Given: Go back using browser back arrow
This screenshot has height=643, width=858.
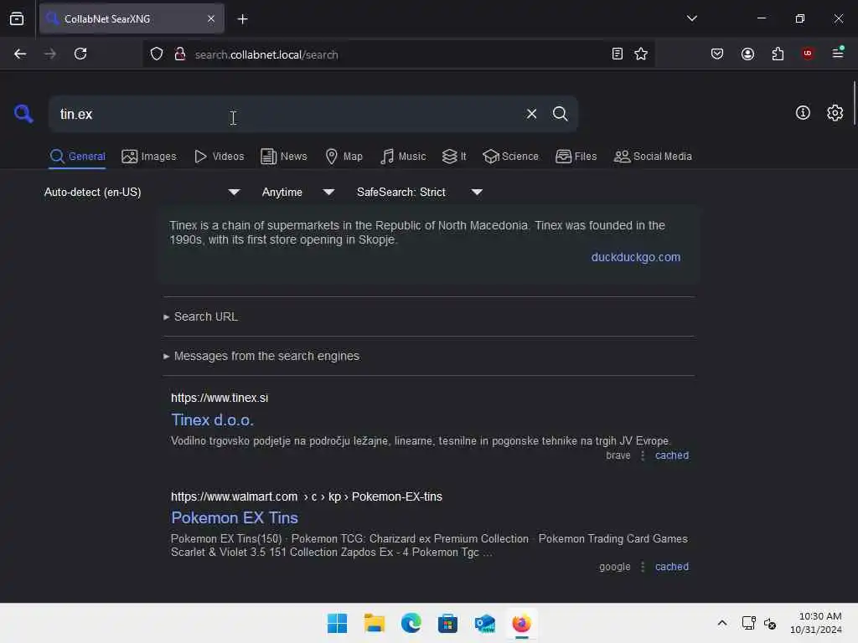Looking at the screenshot, I should pos(20,54).
